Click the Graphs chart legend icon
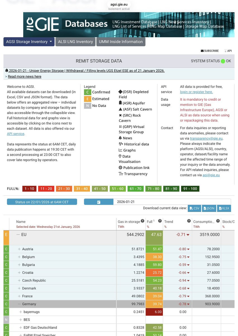 pos(120,150)
